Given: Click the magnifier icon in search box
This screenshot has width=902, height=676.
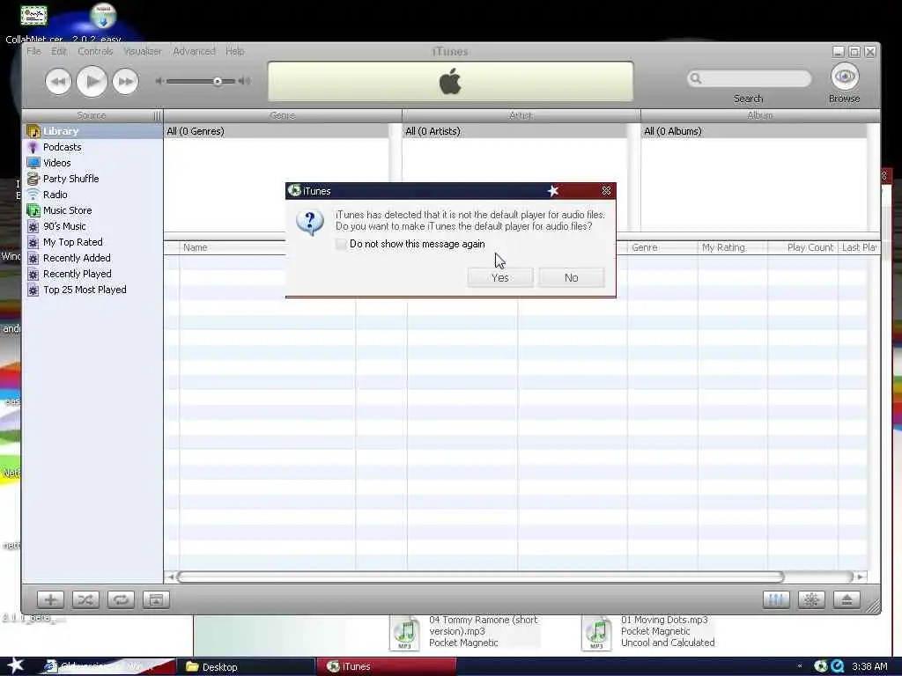Looking at the screenshot, I should tap(696, 78).
